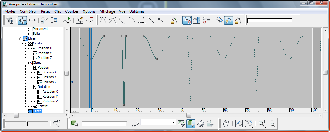
Task: Set tangents to Auto
Action: point(103,20)
